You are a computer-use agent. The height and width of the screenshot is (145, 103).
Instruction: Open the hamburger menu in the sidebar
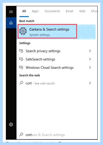click(11, 12)
